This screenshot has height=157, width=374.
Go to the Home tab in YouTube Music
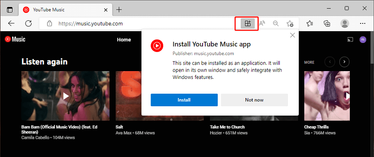click(124, 39)
